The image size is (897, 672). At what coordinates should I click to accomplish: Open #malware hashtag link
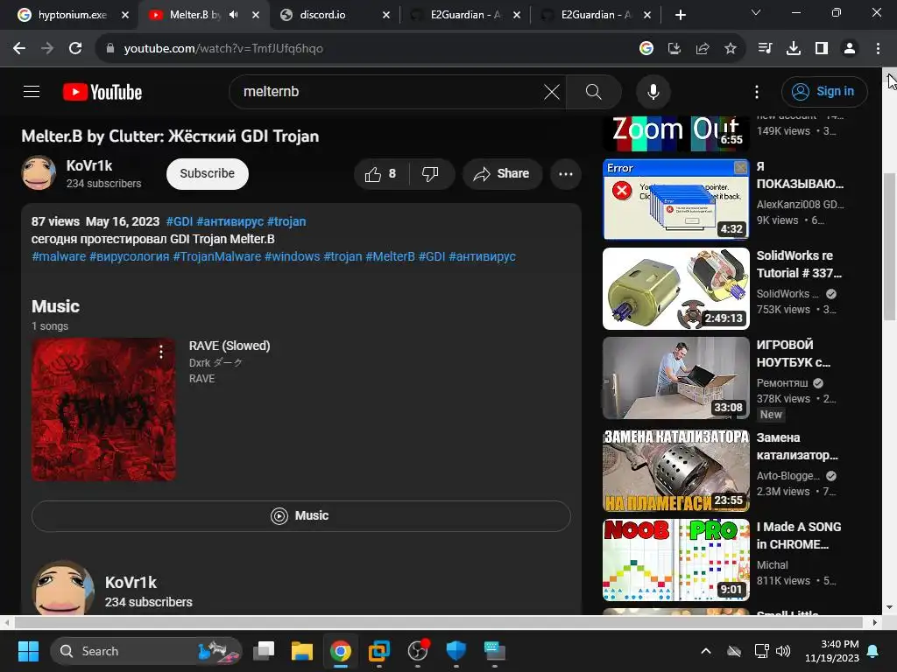coord(59,256)
